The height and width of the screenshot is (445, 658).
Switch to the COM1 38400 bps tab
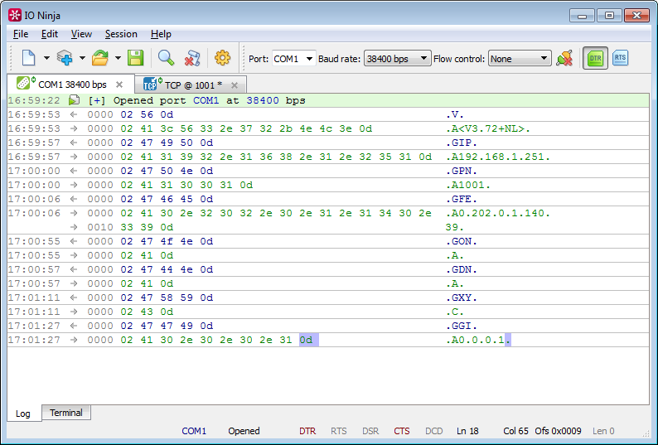(x=70, y=85)
